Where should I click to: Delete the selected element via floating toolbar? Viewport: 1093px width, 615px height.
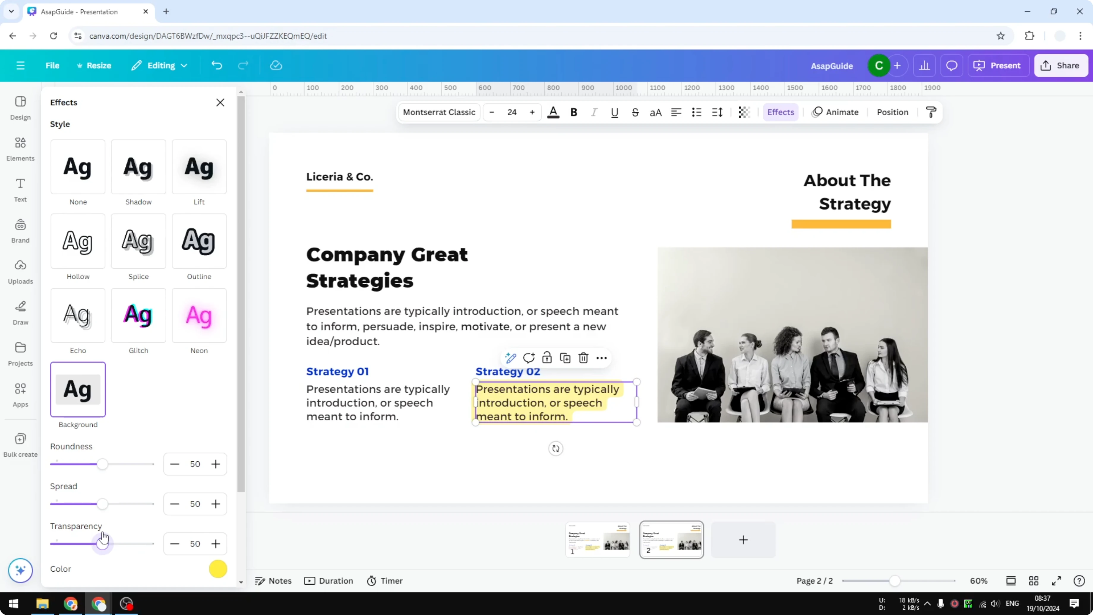[x=583, y=358]
